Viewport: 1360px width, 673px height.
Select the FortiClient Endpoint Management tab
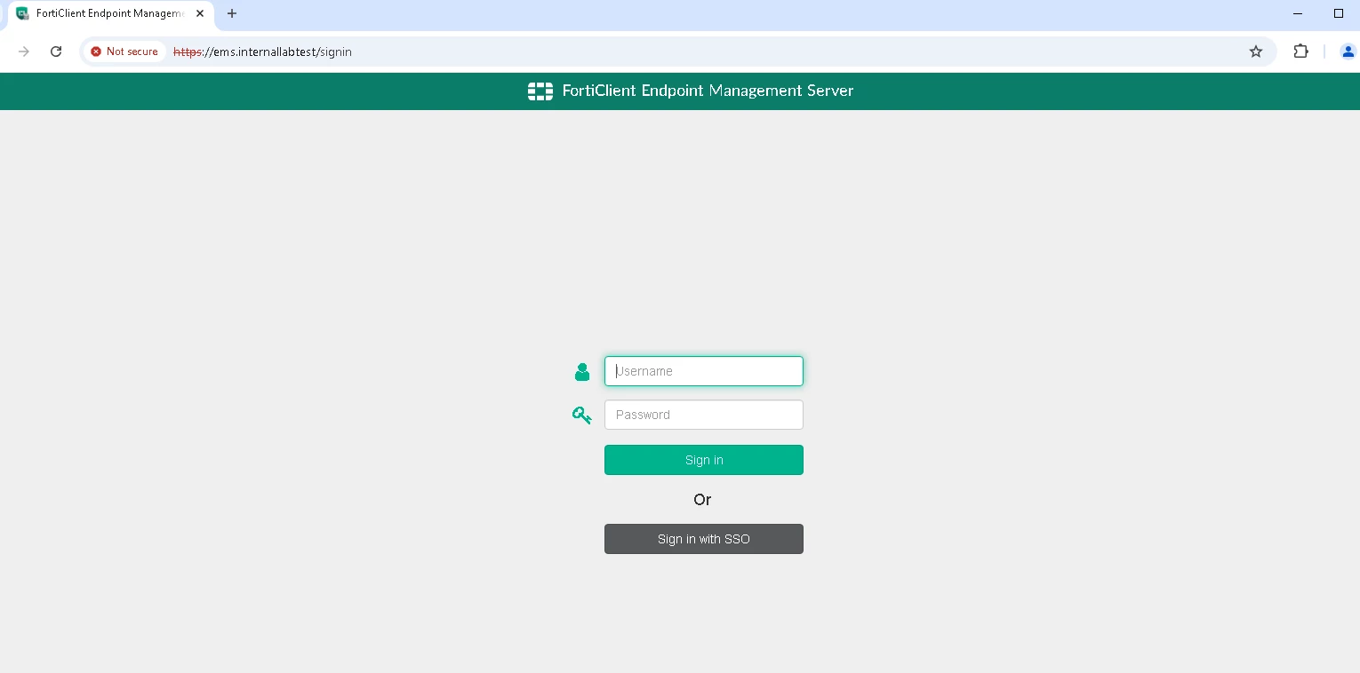click(x=111, y=14)
